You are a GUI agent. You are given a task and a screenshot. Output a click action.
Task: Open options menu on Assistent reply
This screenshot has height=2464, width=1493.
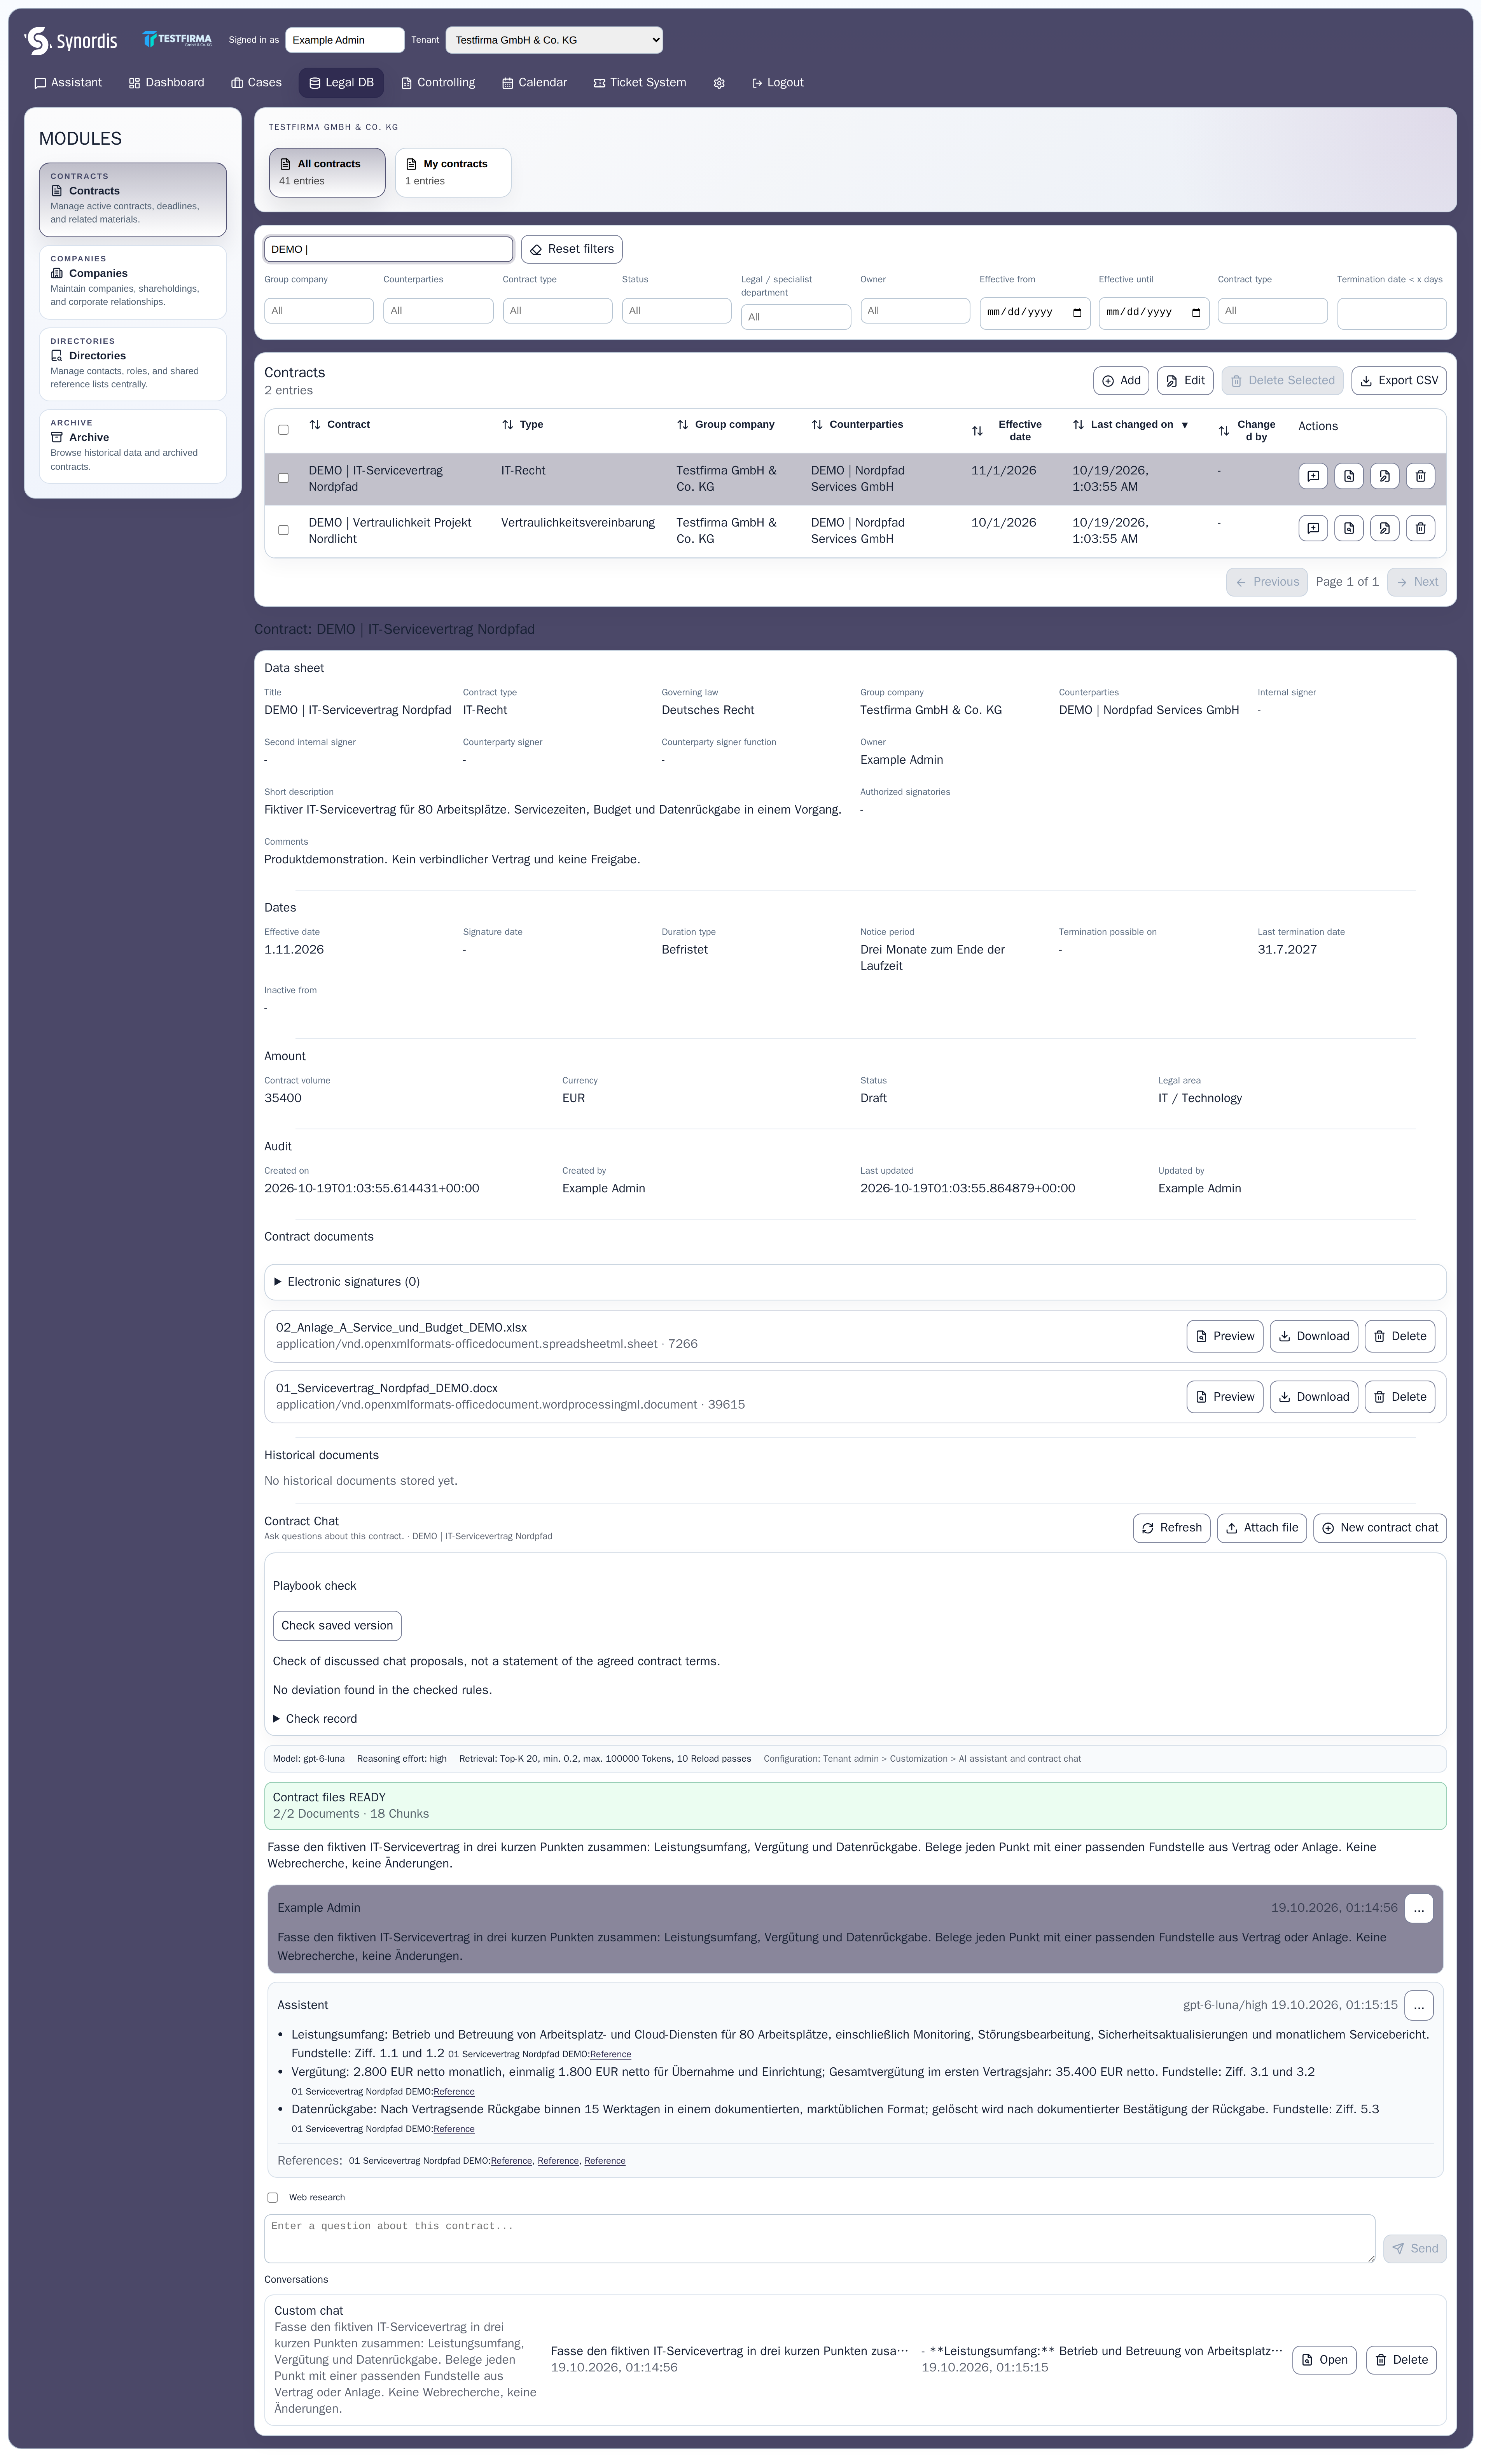click(1418, 2005)
